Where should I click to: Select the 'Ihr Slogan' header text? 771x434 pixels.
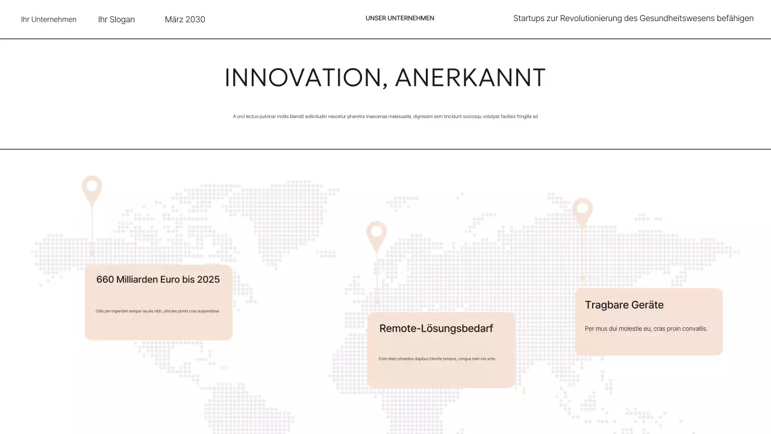(116, 19)
